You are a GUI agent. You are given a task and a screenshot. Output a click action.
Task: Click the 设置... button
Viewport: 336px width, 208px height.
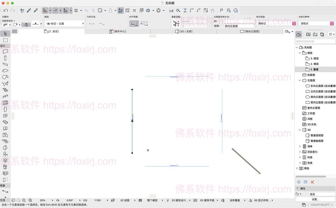coord(315,199)
